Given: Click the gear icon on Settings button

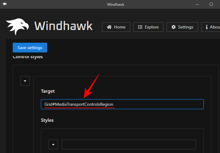Looking at the screenshot, I should [174, 27].
